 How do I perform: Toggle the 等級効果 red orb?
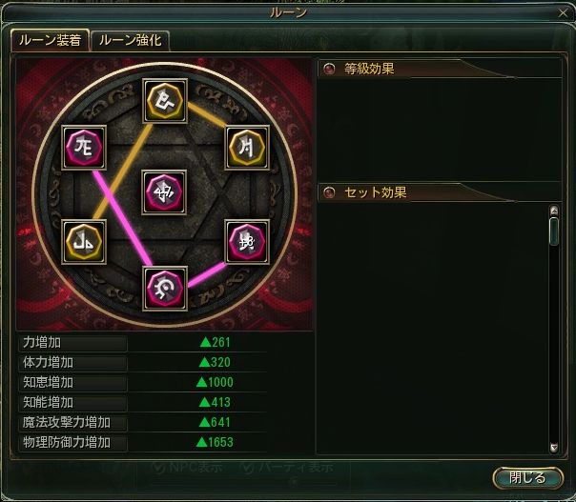[x=329, y=69]
